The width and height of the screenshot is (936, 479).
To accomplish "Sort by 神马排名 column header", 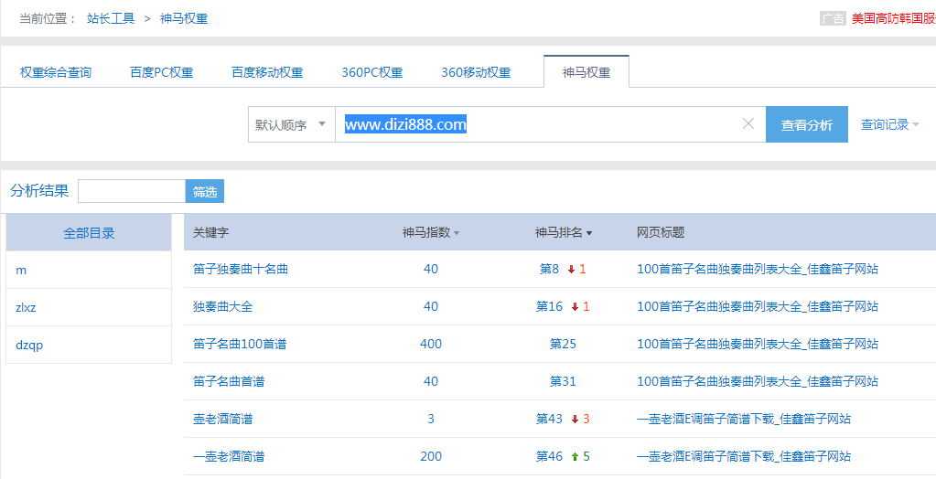I will click(564, 233).
